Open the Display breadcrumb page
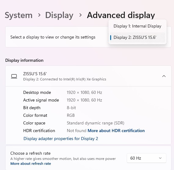 tap(59, 15)
